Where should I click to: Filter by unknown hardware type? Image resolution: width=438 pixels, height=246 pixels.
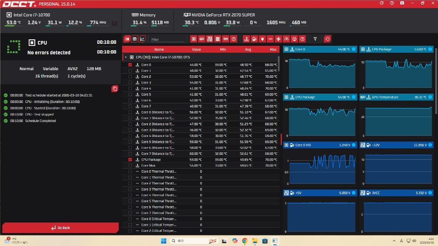tap(234, 39)
